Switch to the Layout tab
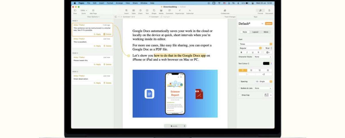 (x=255, y=32)
